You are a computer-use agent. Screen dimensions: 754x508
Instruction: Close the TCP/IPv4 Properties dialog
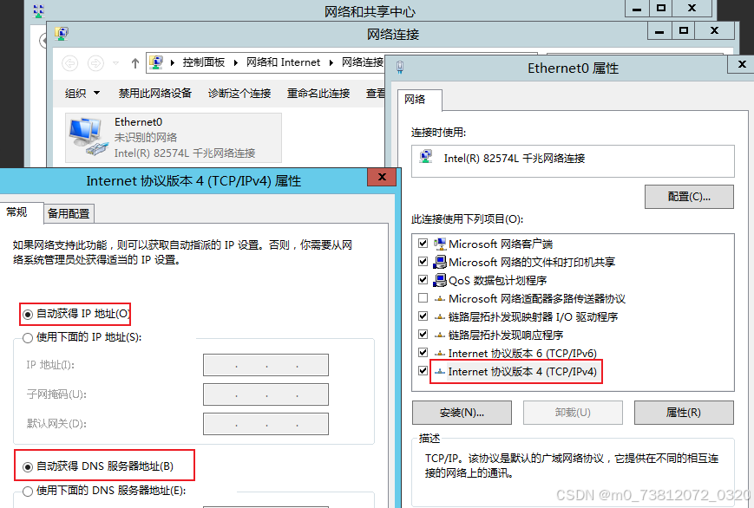(382, 177)
